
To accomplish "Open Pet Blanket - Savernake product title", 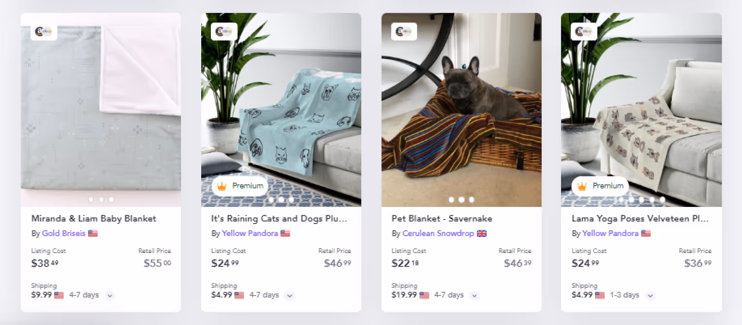I will [442, 219].
